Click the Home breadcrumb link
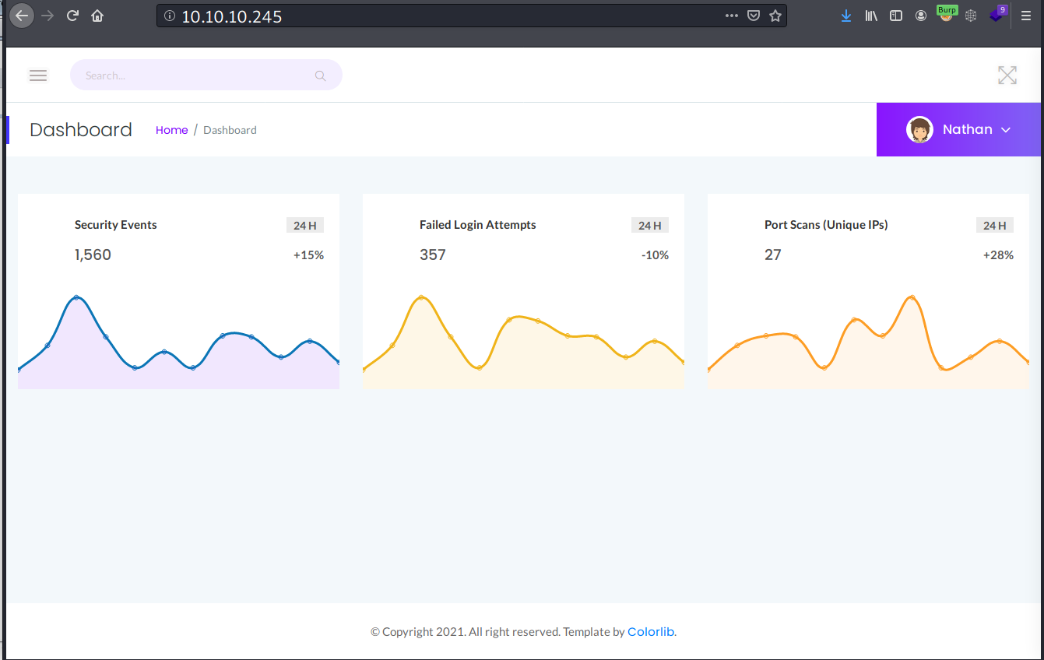1044x660 pixels. pos(171,130)
